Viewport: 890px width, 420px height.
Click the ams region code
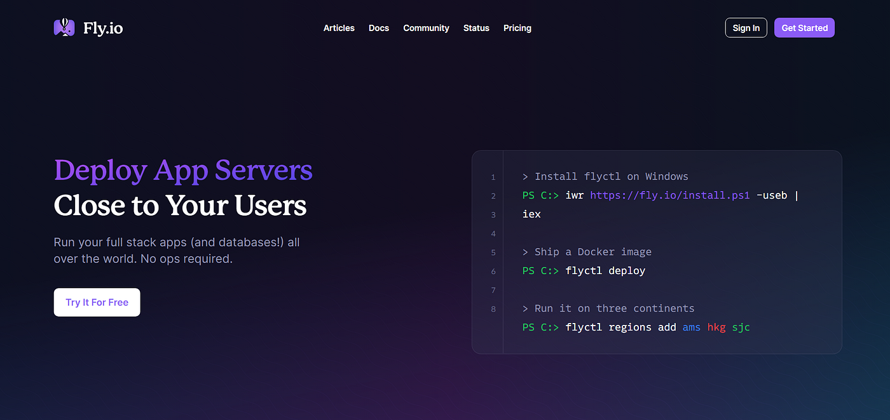coord(692,327)
